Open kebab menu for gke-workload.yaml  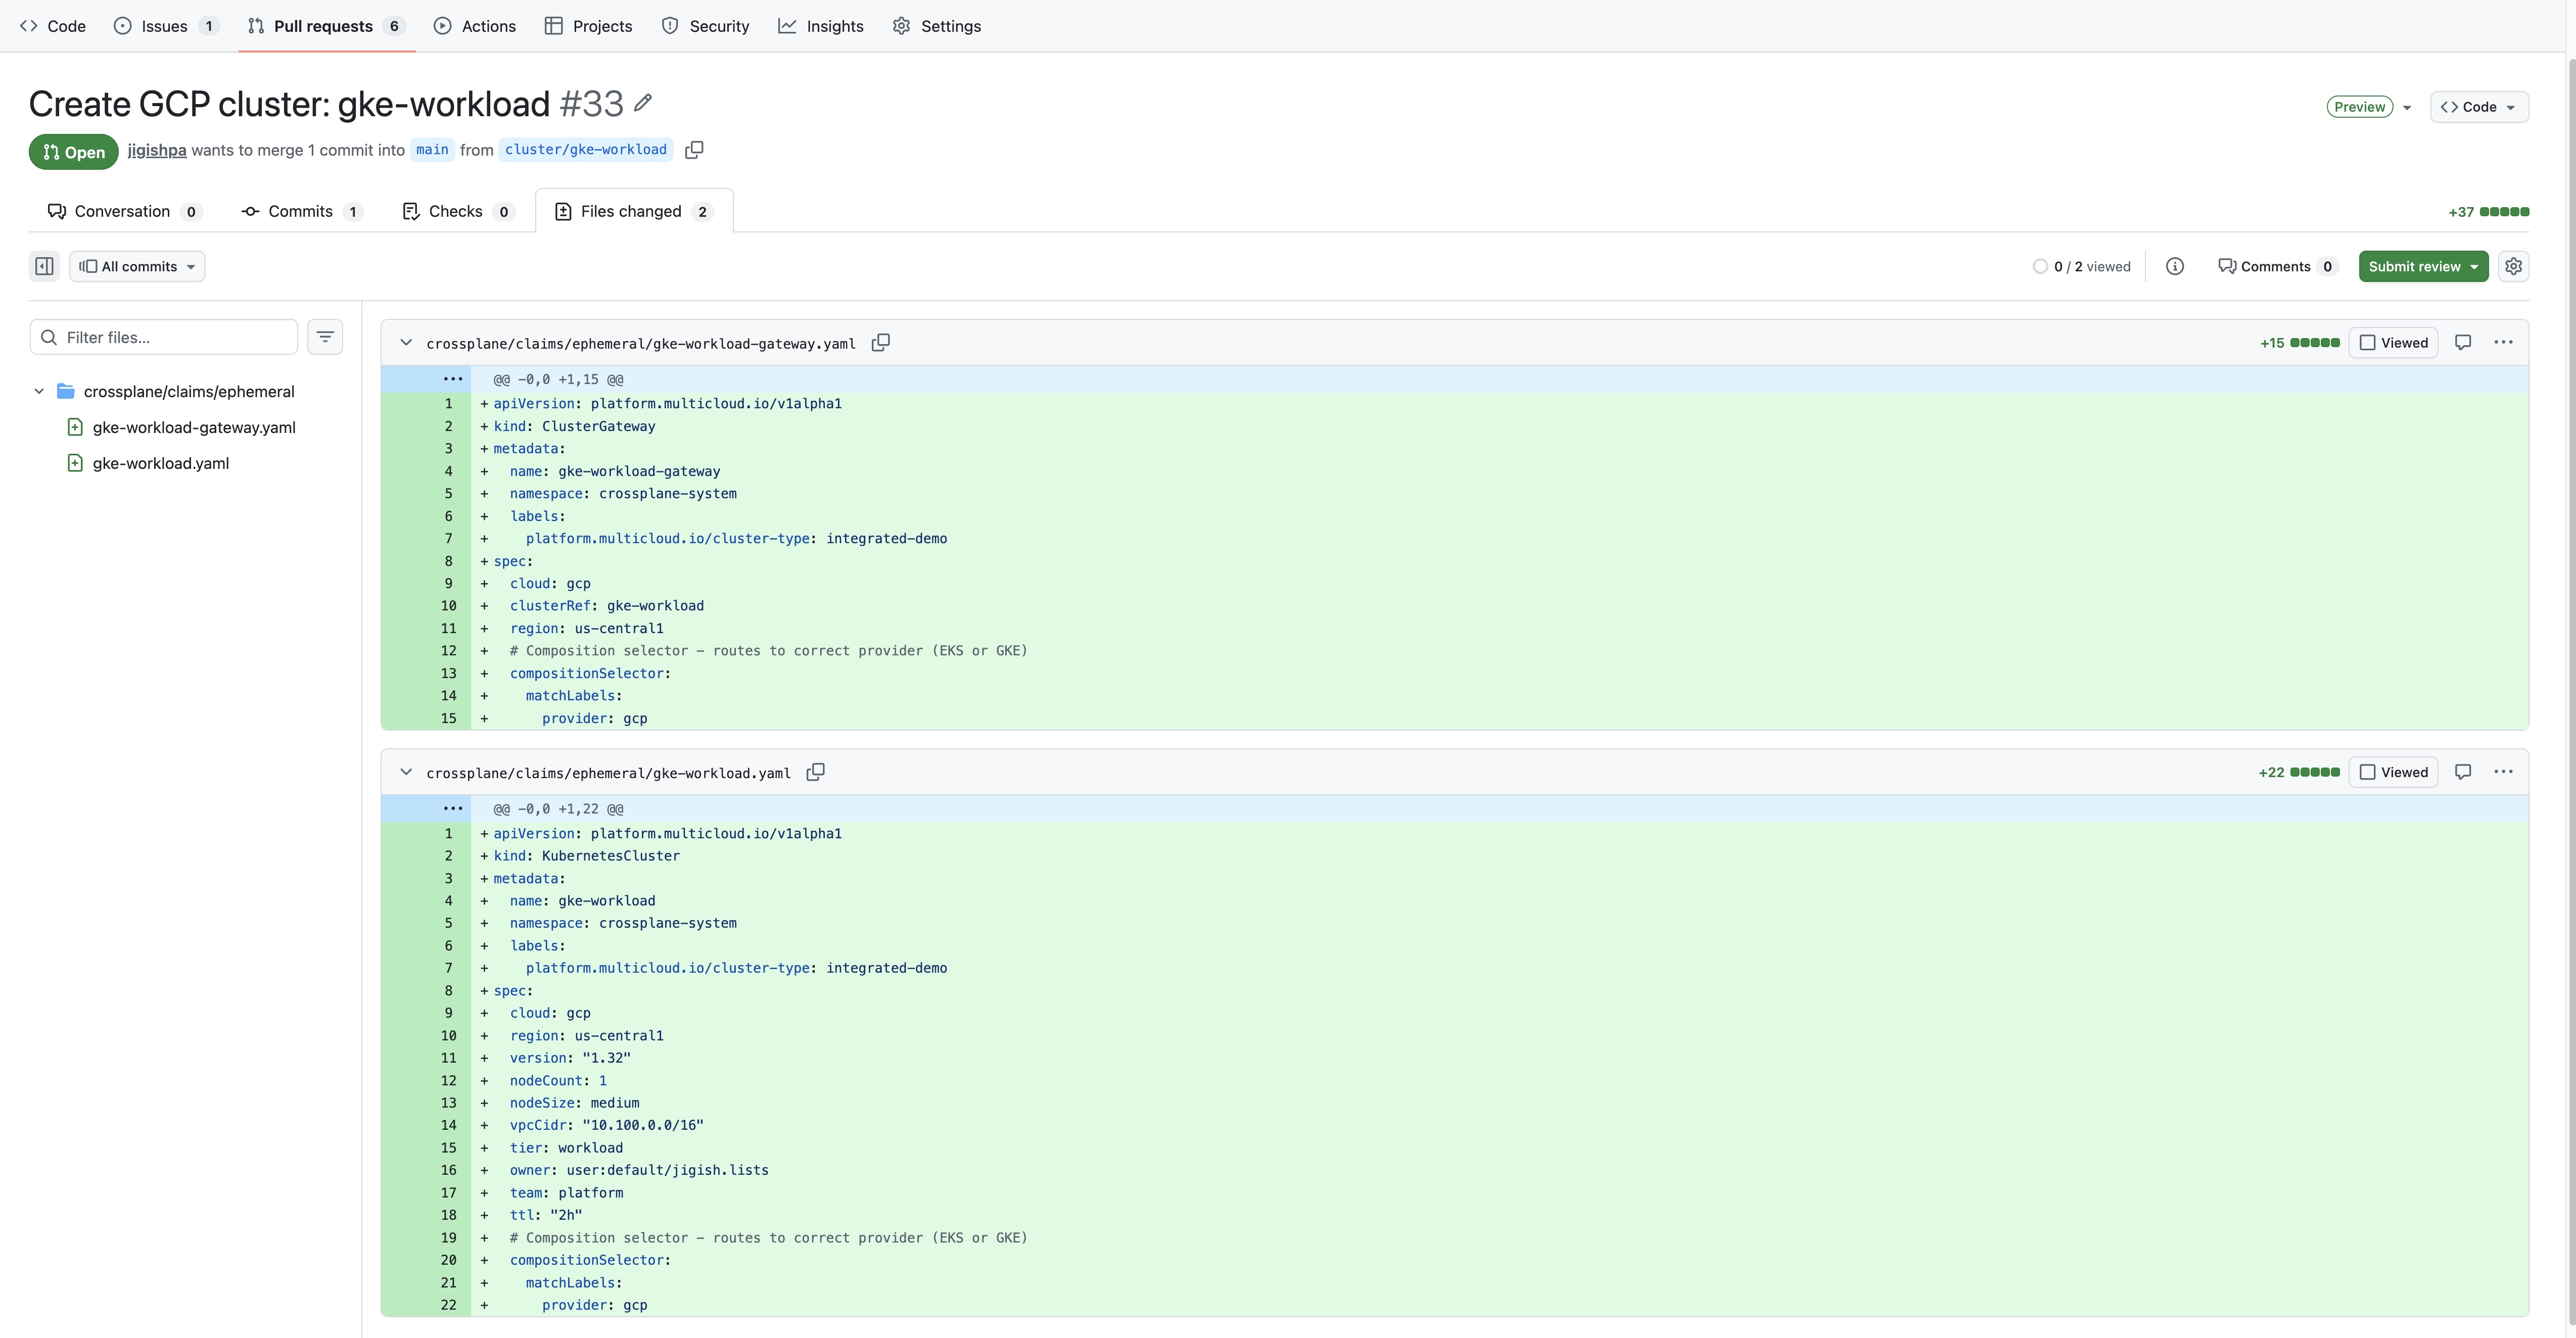2504,771
